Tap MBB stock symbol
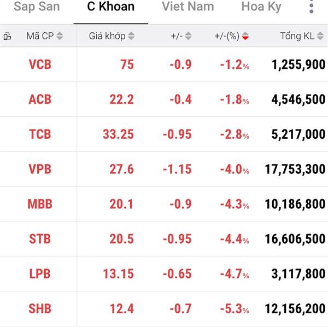The width and height of the screenshot is (328, 328). [40, 204]
